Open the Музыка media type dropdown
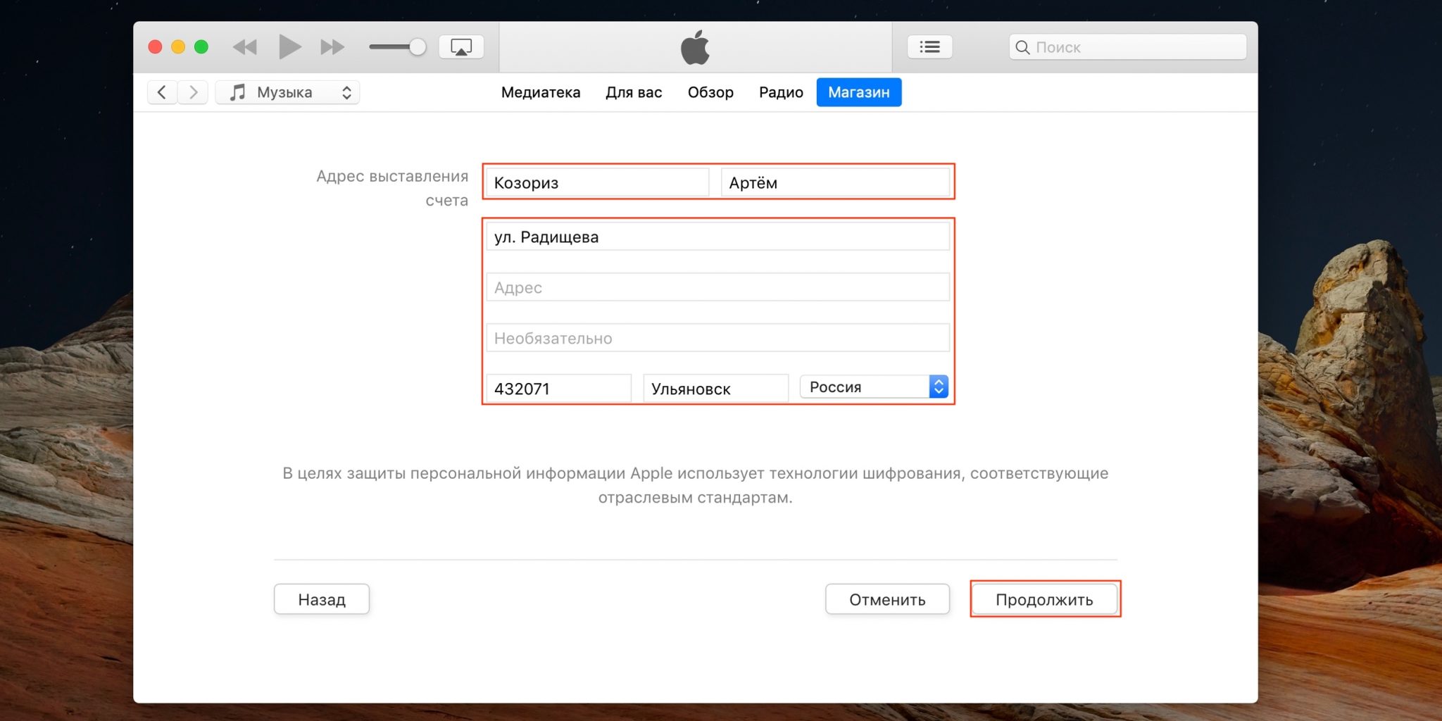Image resolution: width=1442 pixels, height=721 pixels. tap(288, 92)
